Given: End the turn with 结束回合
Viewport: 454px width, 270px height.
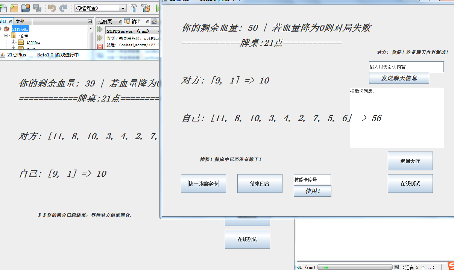Looking at the screenshot, I should coord(260,184).
